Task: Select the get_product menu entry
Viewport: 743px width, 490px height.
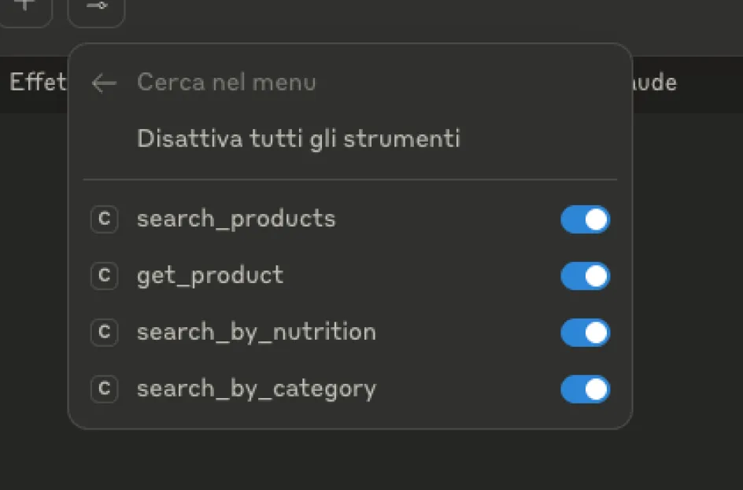Action: 210,276
